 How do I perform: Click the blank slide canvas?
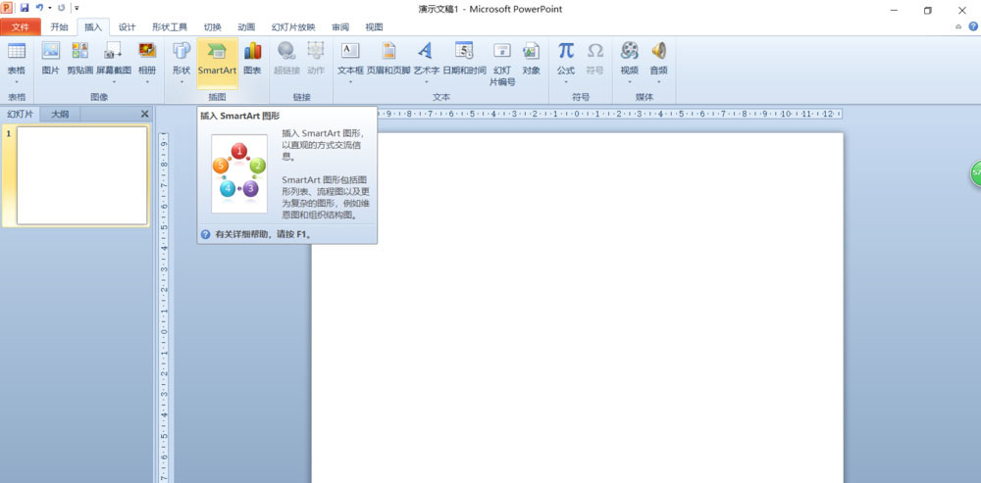(578, 308)
